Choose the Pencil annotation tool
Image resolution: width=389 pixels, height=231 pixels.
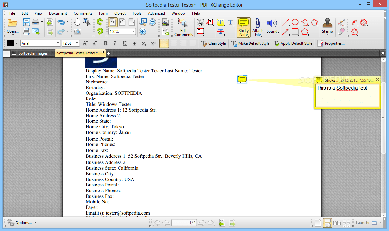pos(342,22)
